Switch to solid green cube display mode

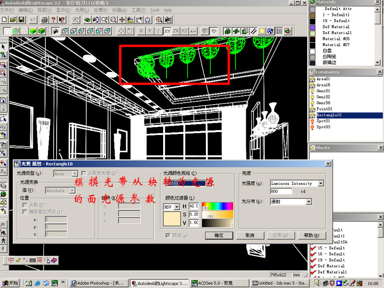pos(33,31)
